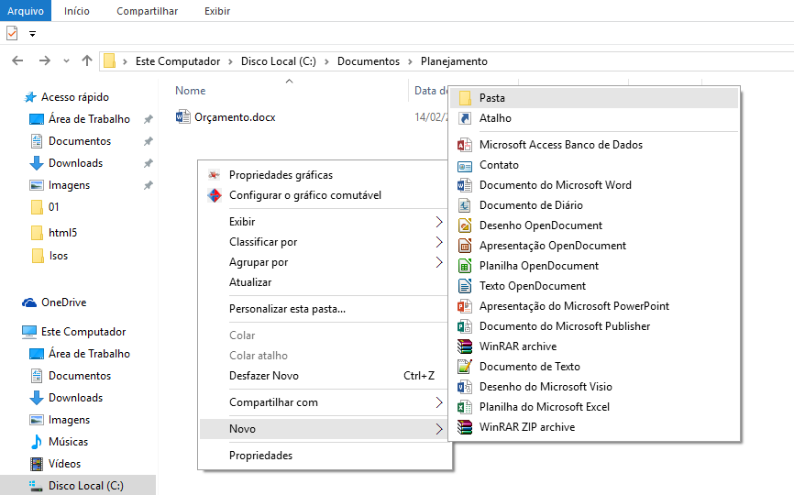The height and width of the screenshot is (495, 794).
Task: Choose Atualizar in the context menu
Action: 325,282
